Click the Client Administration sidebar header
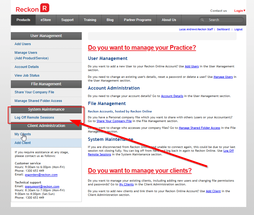The image size is (254, 215). coord(46,126)
